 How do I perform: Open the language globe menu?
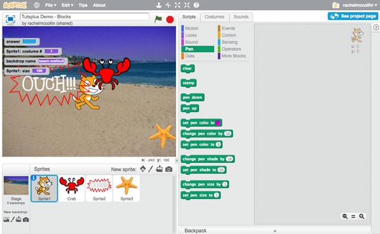pyautogui.click(x=37, y=5)
